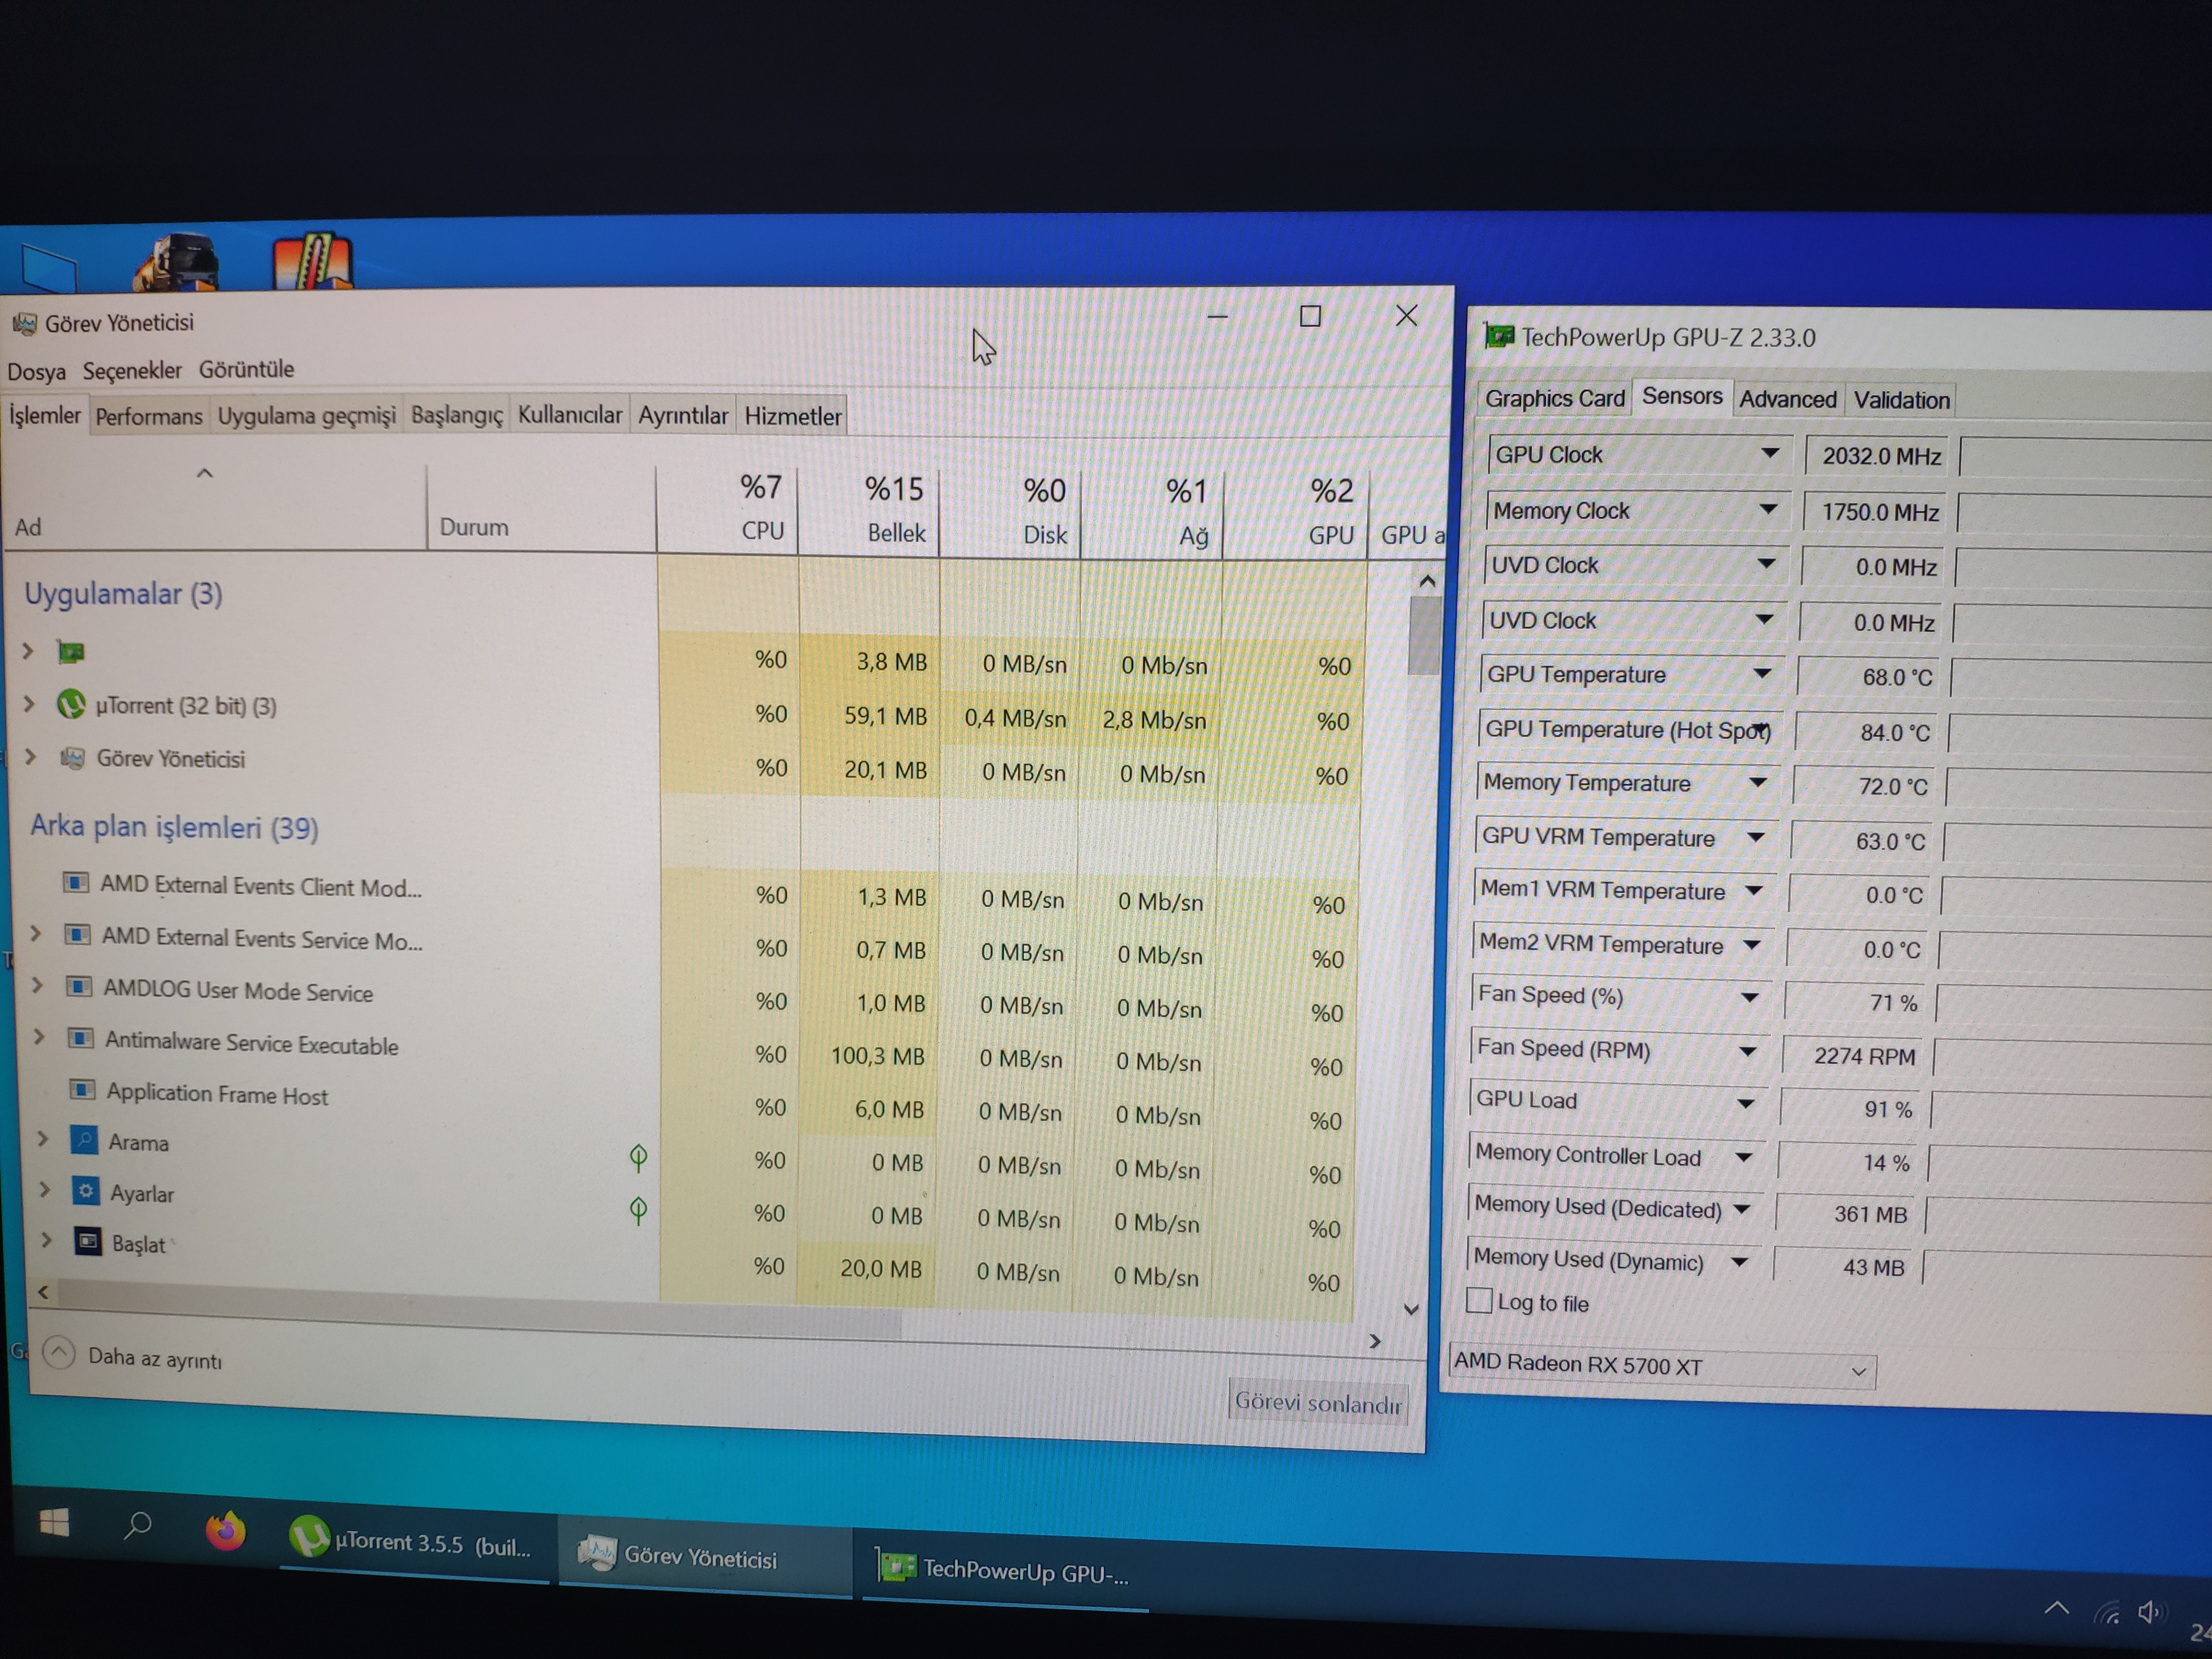Open the Windows Start menu
The image size is (2212, 1659).
click(54, 1523)
